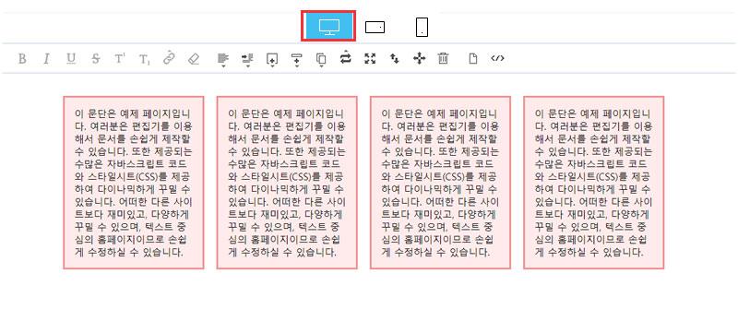Clear formatting with the eraser icon

point(194,59)
